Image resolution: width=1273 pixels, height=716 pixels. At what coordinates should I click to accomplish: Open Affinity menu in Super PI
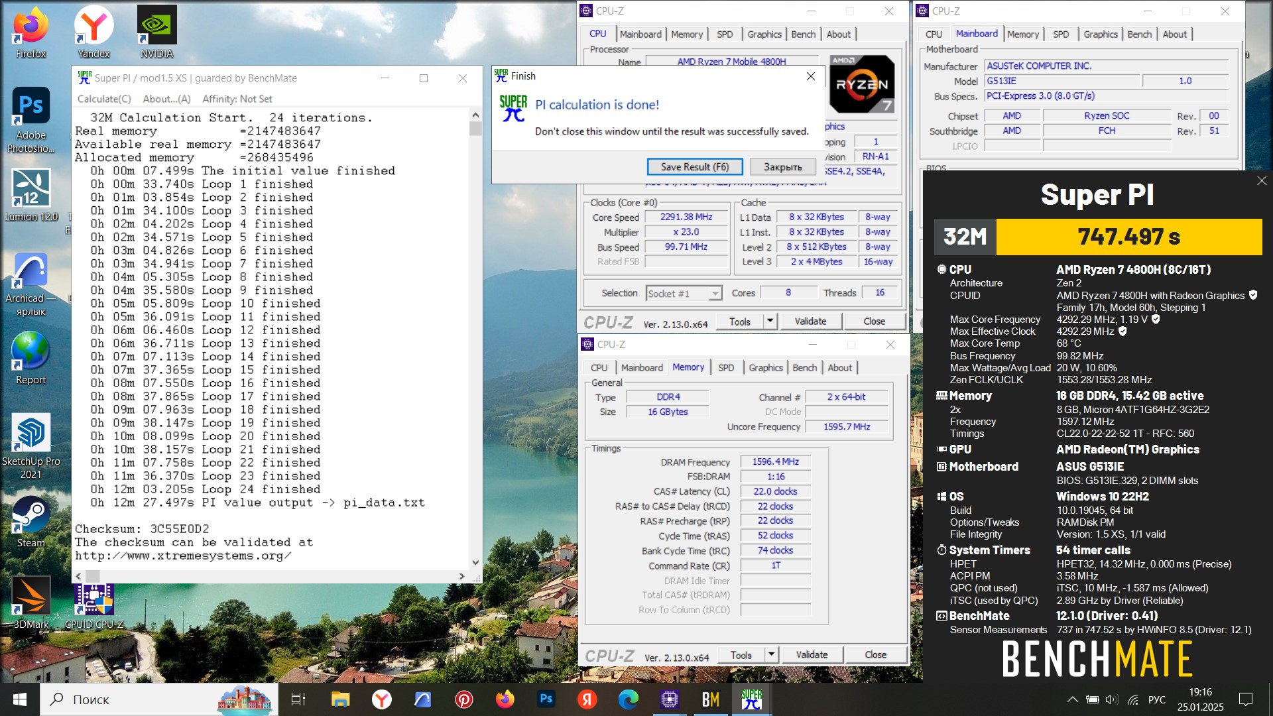point(237,99)
